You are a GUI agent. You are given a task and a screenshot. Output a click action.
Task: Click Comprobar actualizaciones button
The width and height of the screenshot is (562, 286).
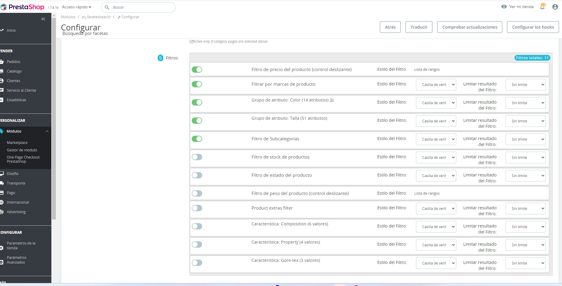pyautogui.click(x=470, y=27)
